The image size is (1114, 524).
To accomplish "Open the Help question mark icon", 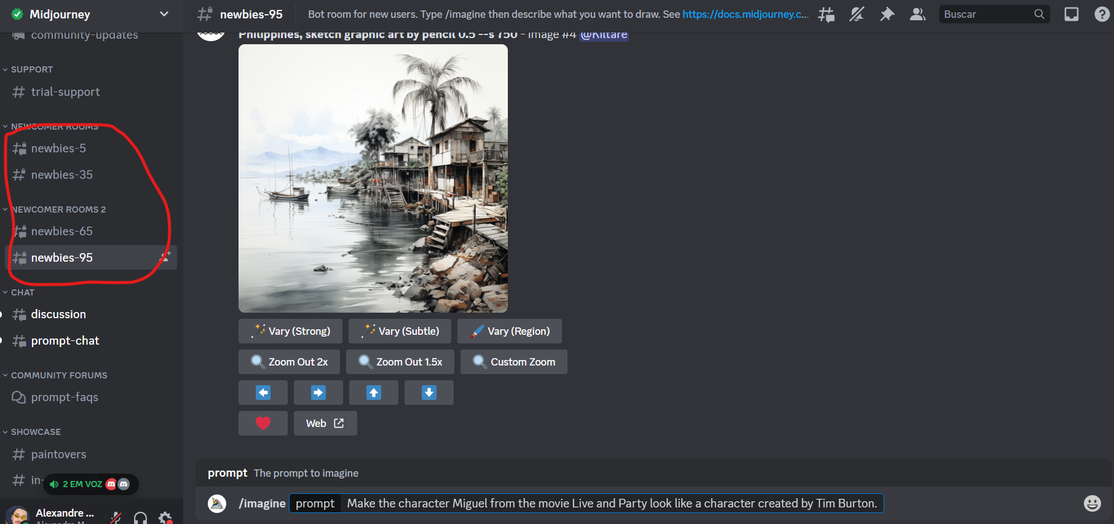I will pyautogui.click(x=1101, y=14).
